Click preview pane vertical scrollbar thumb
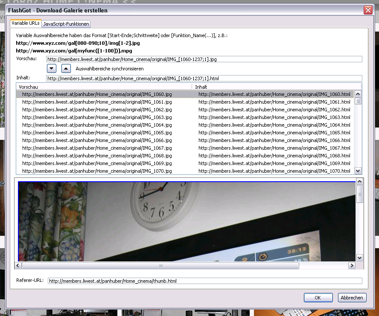The image size is (379, 316). [x=360, y=194]
